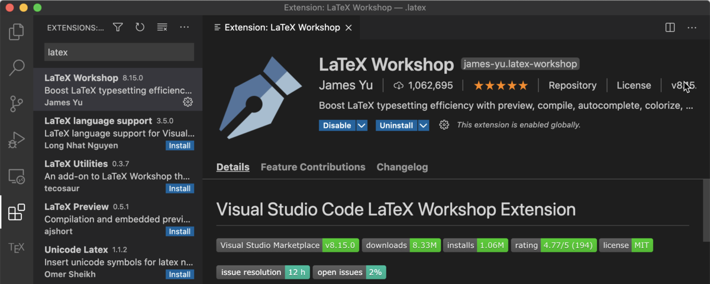Click the EXTENSIONS panel title

coord(75,27)
